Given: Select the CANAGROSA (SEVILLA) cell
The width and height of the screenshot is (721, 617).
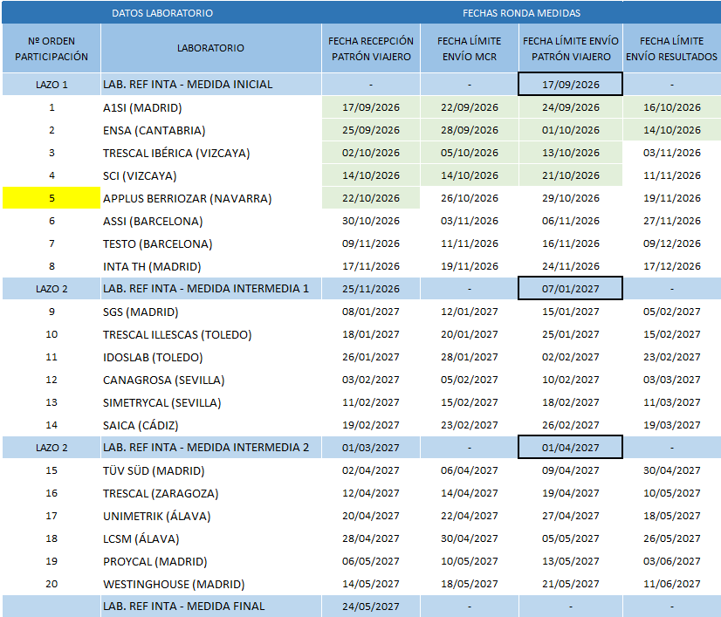Looking at the screenshot, I should click(x=210, y=380).
